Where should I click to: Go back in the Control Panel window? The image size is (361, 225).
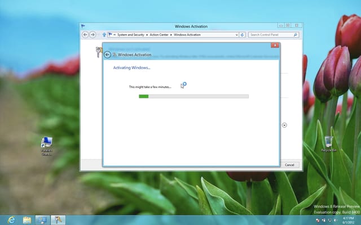pyautogui.click(x=85, y=35)
